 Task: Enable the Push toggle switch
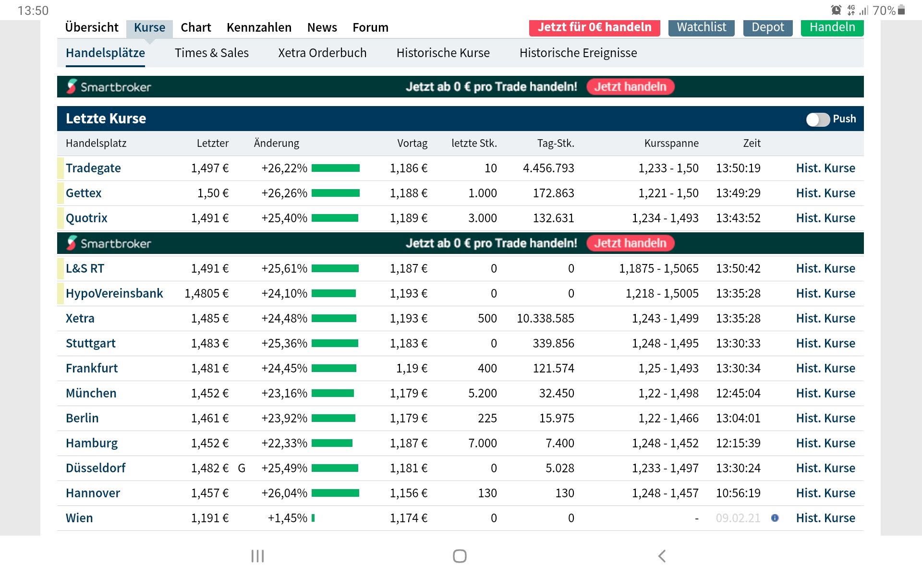click(x=817, y=119)
